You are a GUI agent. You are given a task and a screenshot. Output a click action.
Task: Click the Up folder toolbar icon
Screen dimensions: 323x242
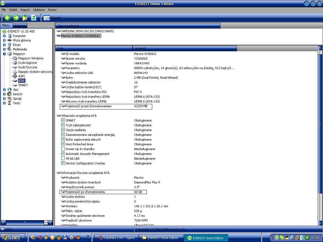point(25,18)
